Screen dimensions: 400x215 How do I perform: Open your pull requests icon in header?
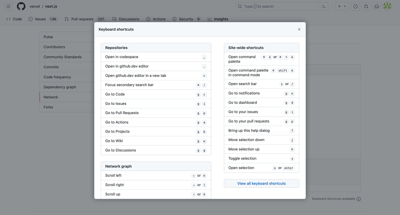click(366, 6)
